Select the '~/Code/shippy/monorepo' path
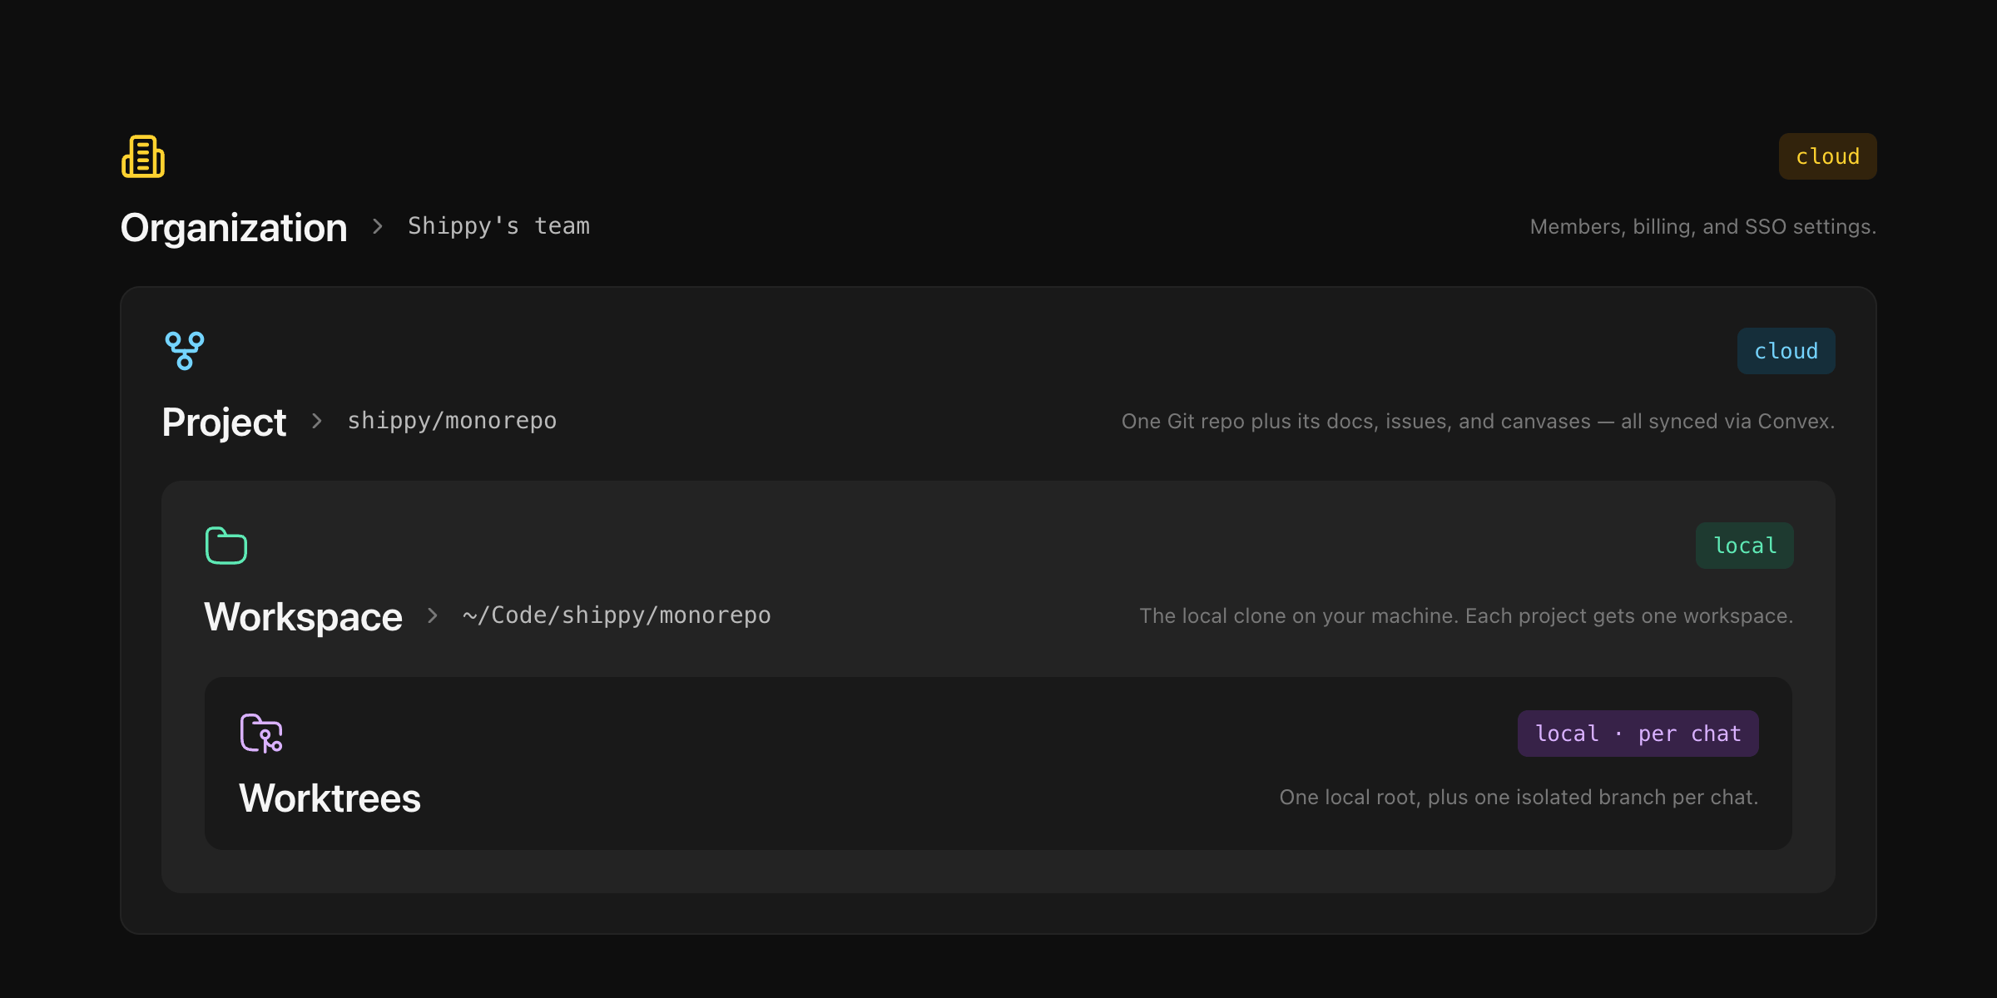The image size is (1997, 998). [617, 615]
